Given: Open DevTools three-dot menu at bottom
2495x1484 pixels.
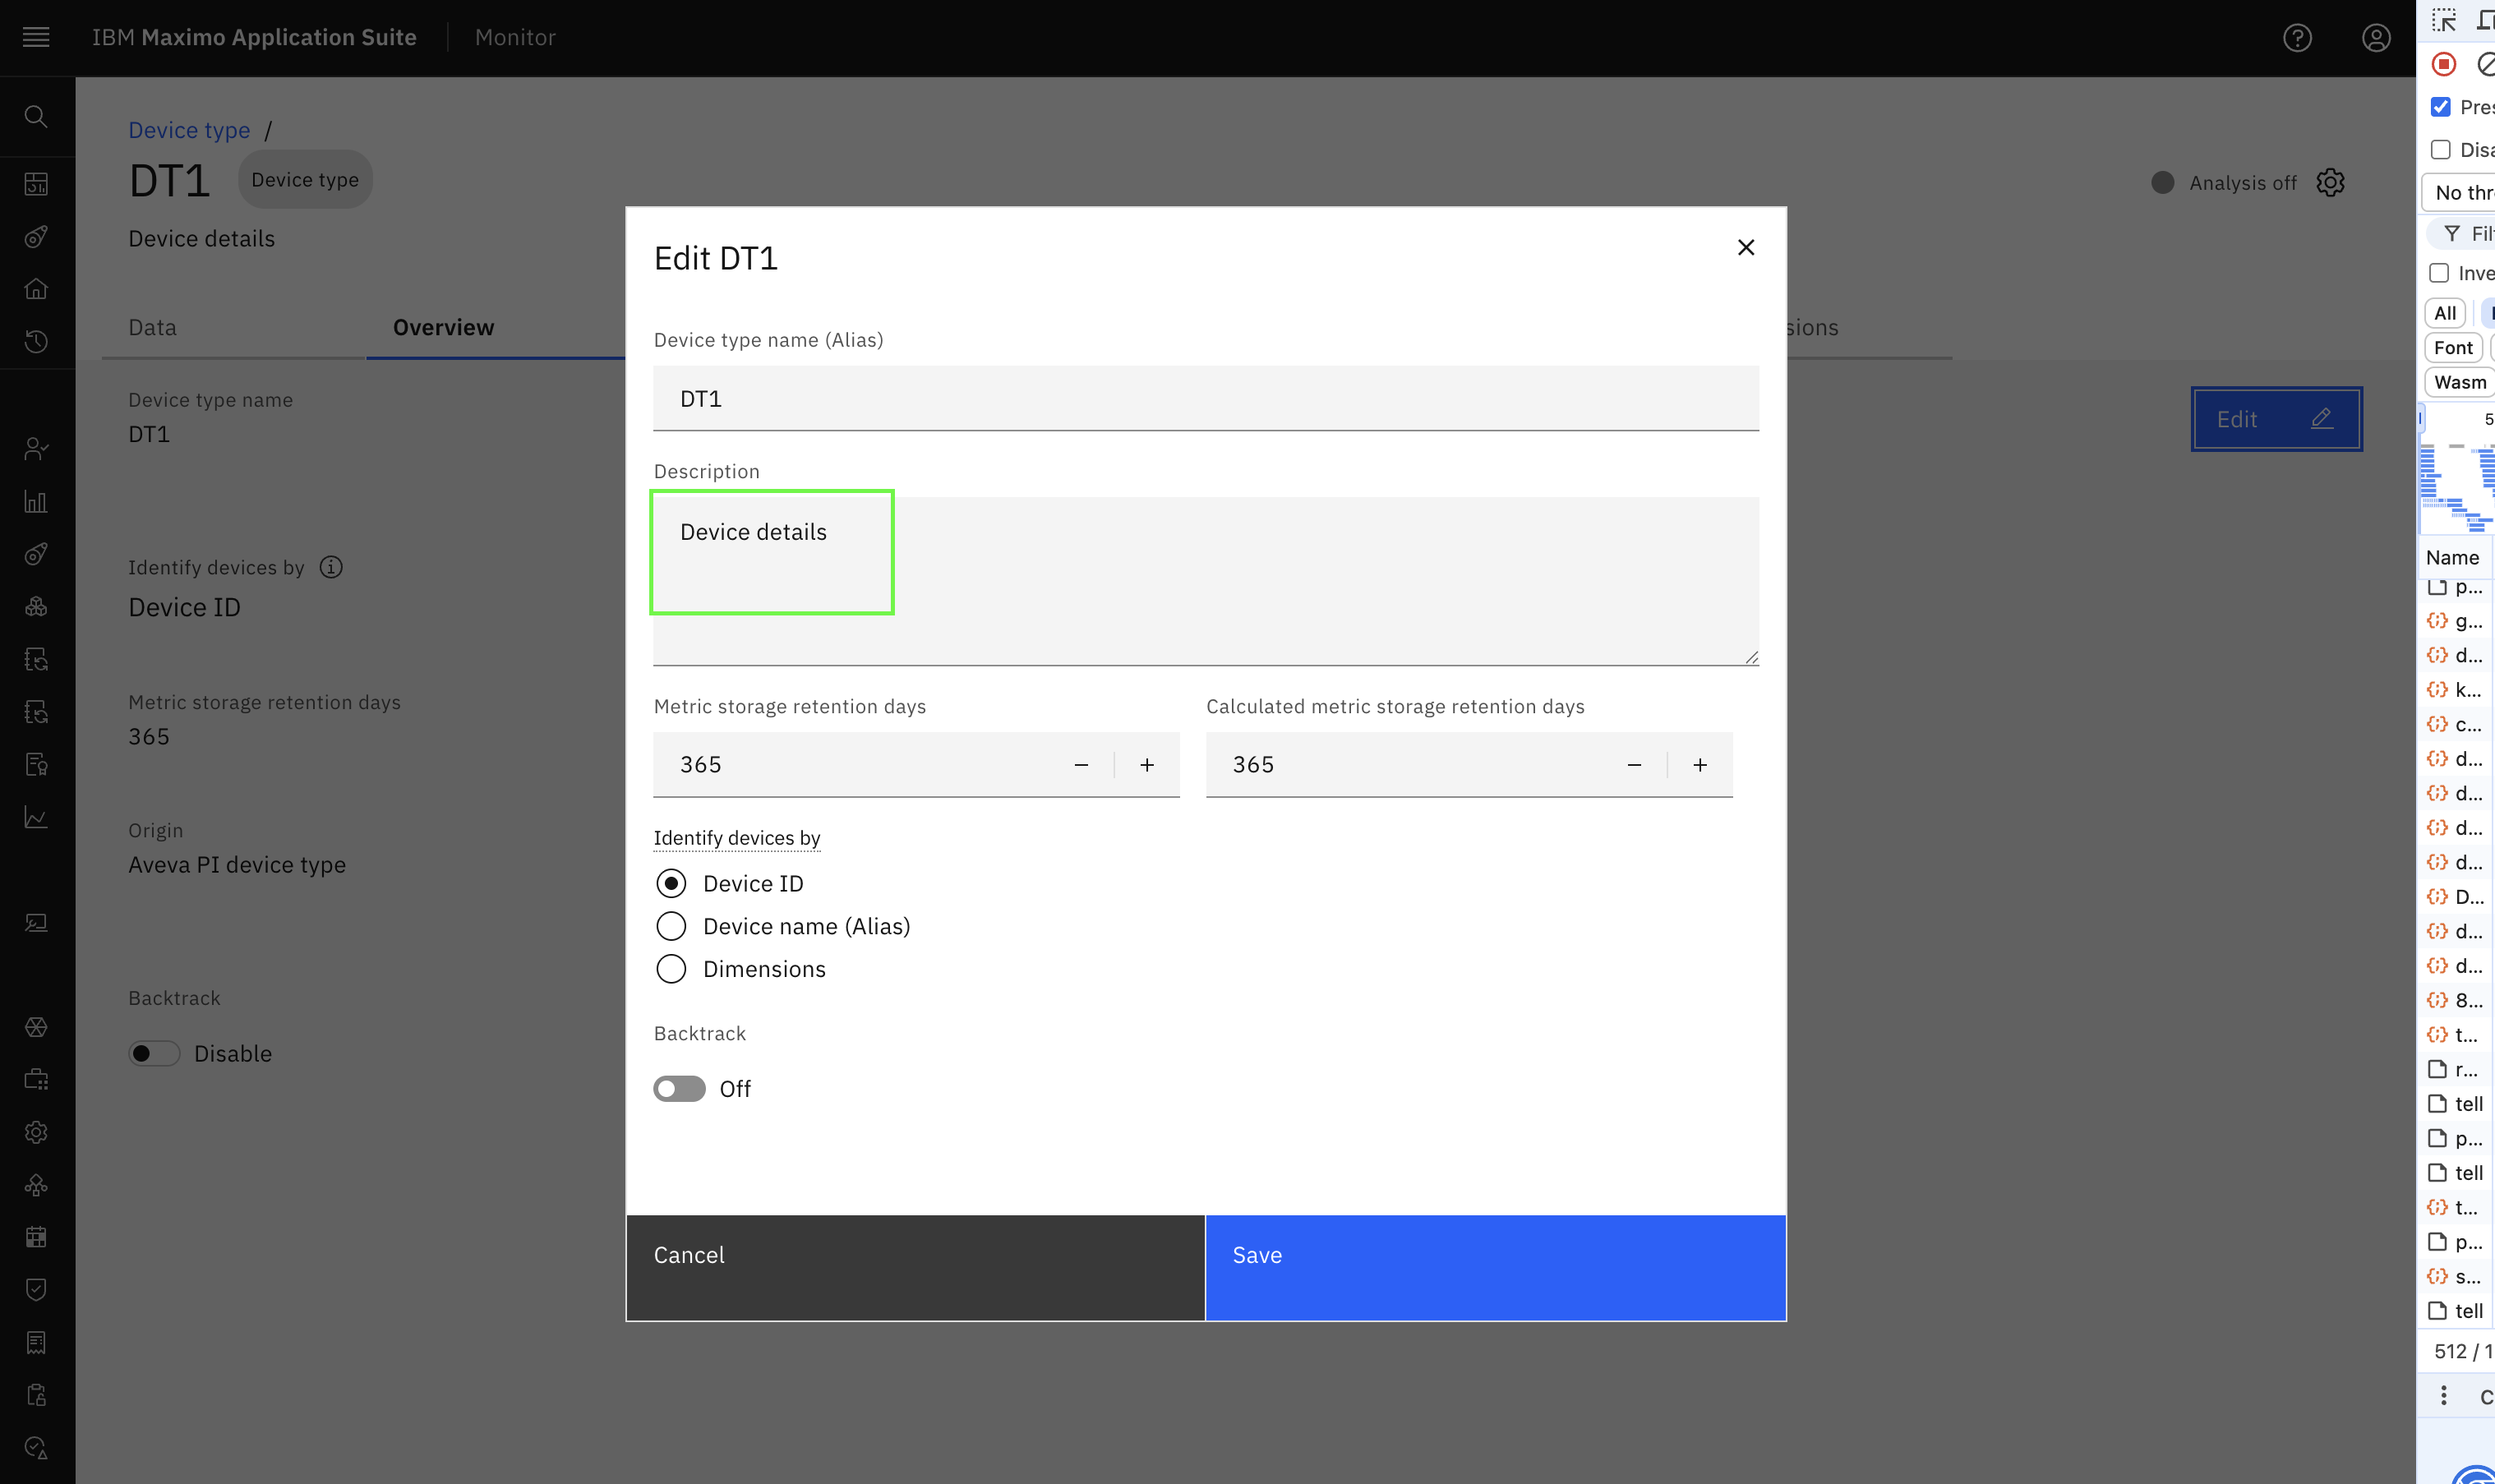Looking at the screenshot, I should 2444,1396.
